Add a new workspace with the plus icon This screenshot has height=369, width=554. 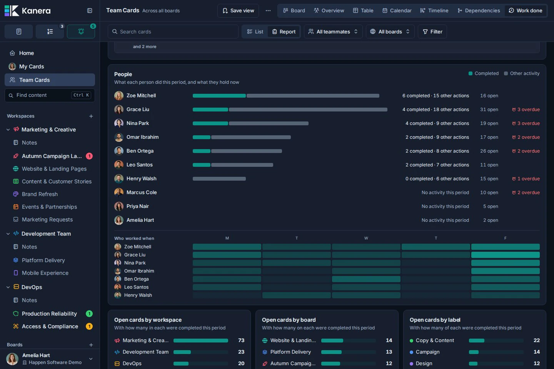tap(91, 116)
